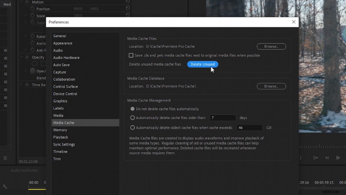Click the Delete Unused button
346x195 pixels.
[202, 64]
